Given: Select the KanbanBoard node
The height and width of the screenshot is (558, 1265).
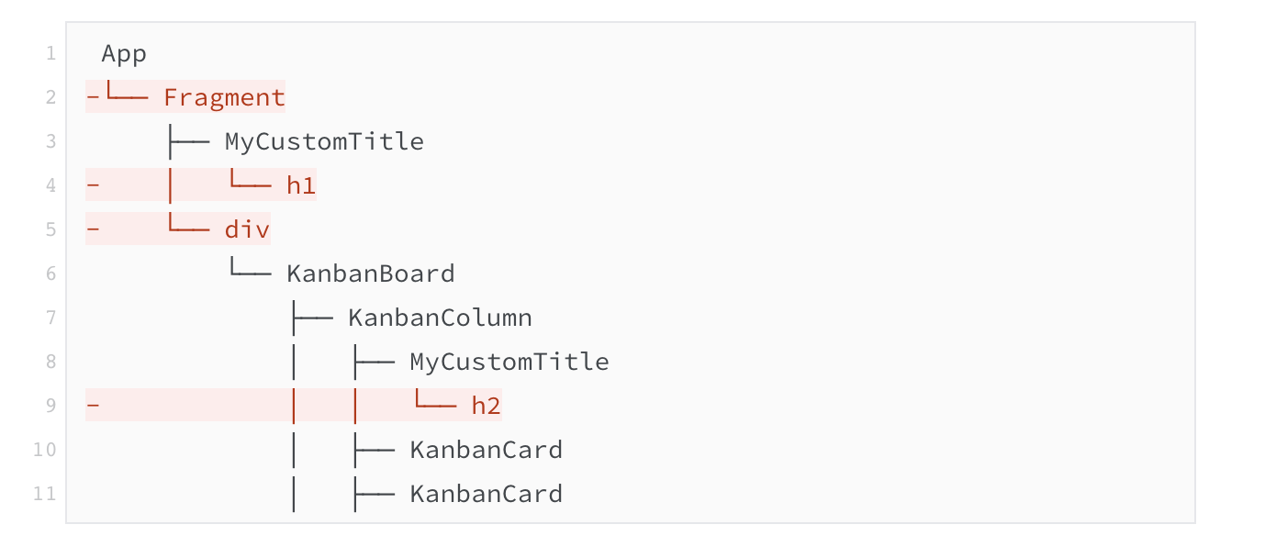Looking at the screenshot, I should [371, 273].
